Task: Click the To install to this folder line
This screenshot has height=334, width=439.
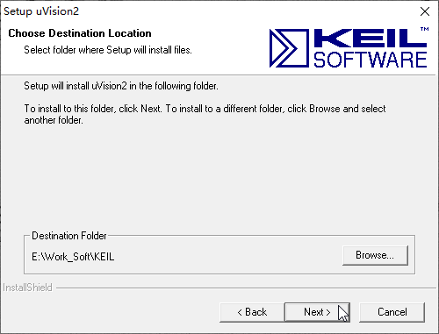Action: click(205, 109)
